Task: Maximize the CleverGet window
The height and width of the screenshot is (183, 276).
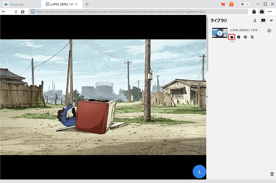Action: click(x=265, y=4)
